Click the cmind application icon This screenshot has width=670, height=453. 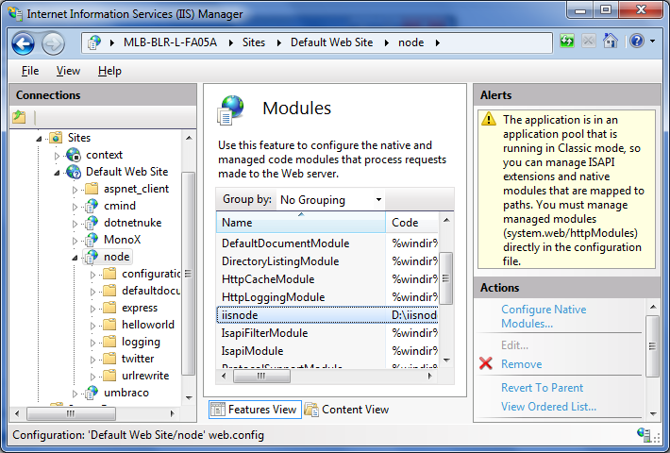91,206
